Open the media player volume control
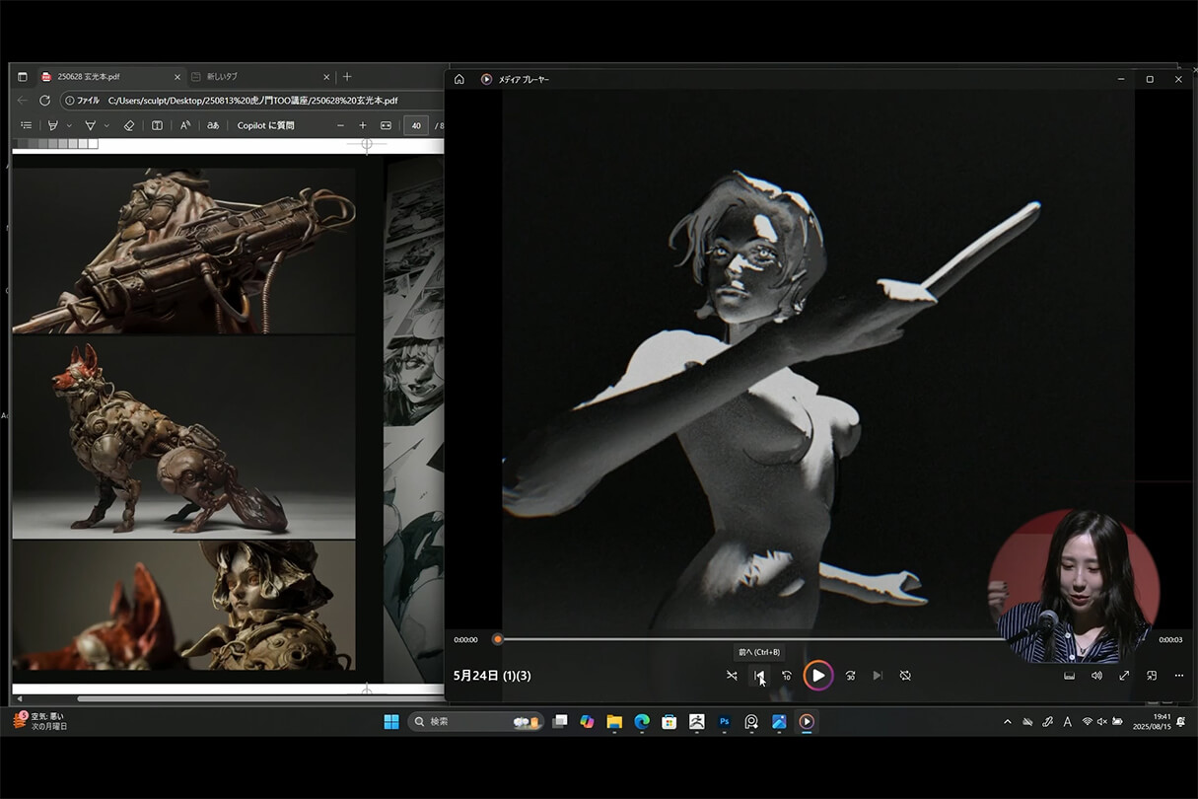1198x799 pixels. pos(1096,676)
